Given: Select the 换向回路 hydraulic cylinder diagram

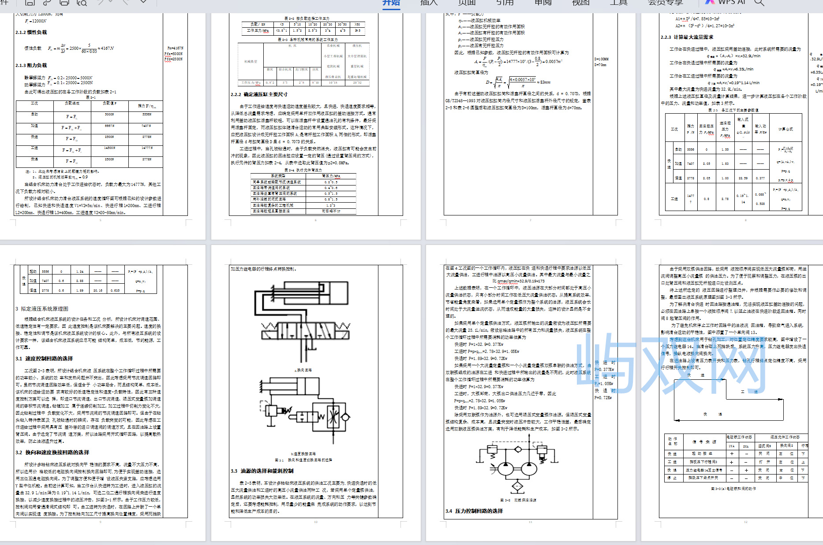Looking at the screenshot, I should coord(303,322).
